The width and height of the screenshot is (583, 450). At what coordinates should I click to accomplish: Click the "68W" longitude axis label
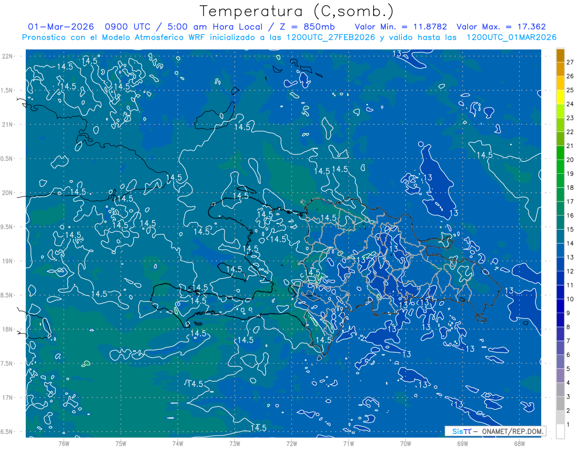pos(519,443)
